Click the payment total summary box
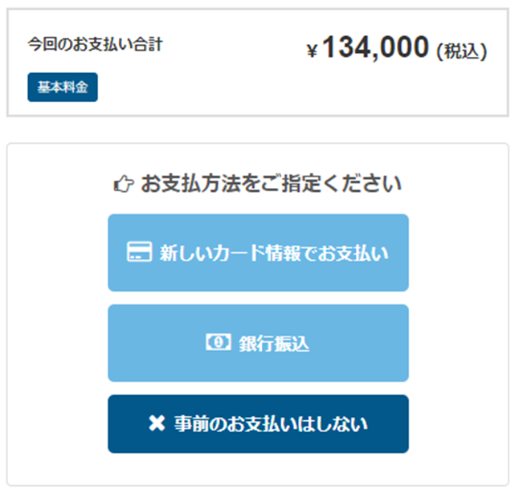The image size is (523, 494). 258,63
